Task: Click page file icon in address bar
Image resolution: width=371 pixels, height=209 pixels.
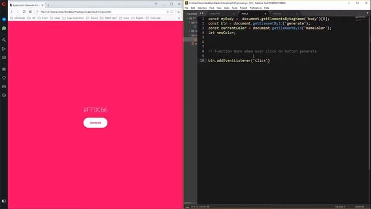Action: point(37,12)
